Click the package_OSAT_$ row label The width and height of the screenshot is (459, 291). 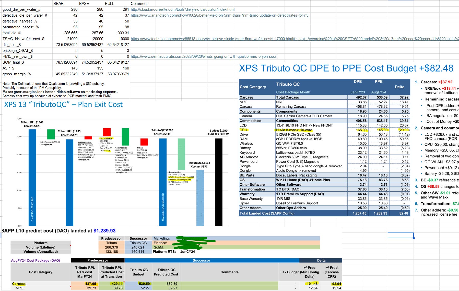click(x=18, y=51)
